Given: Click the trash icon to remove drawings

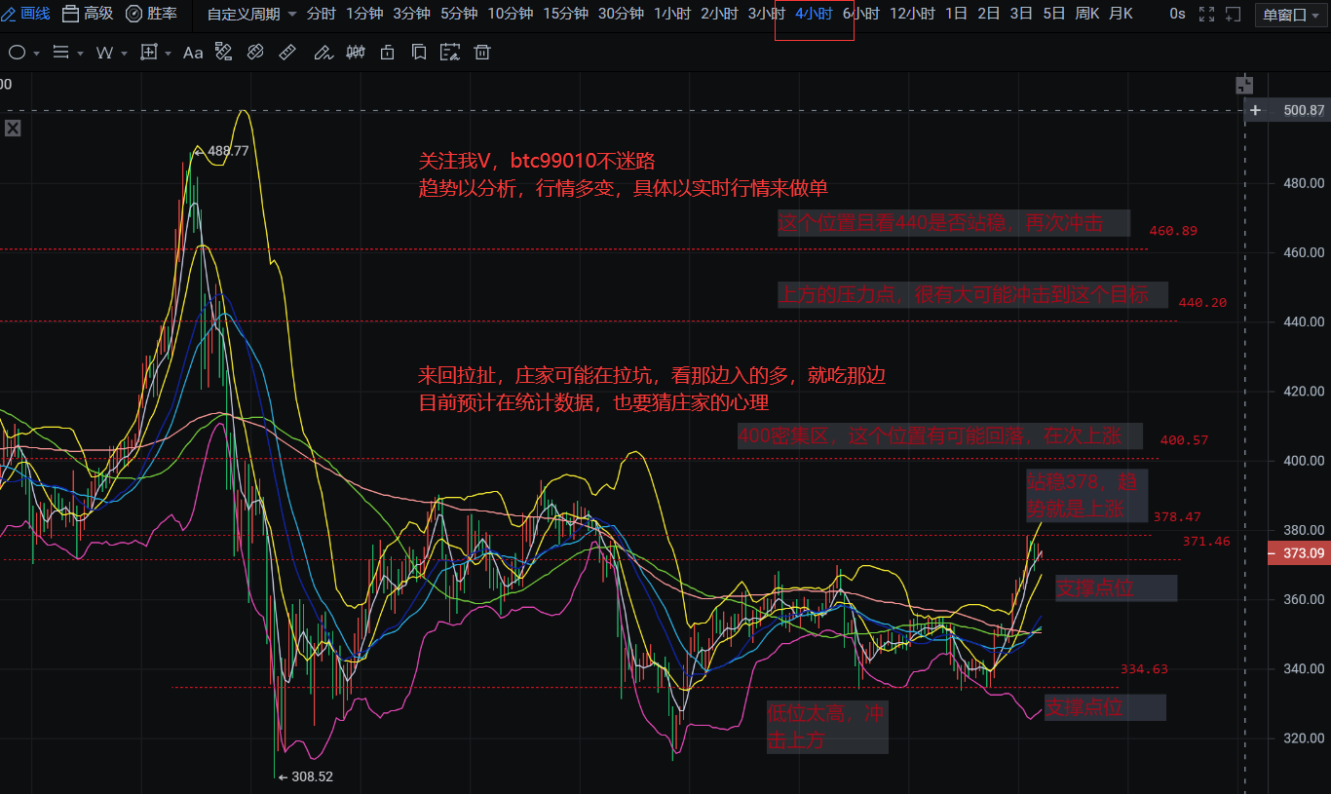Looking at the screenshot, I should tap(482, 52).
